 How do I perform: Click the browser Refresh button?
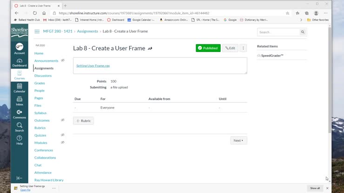point(35,13)
